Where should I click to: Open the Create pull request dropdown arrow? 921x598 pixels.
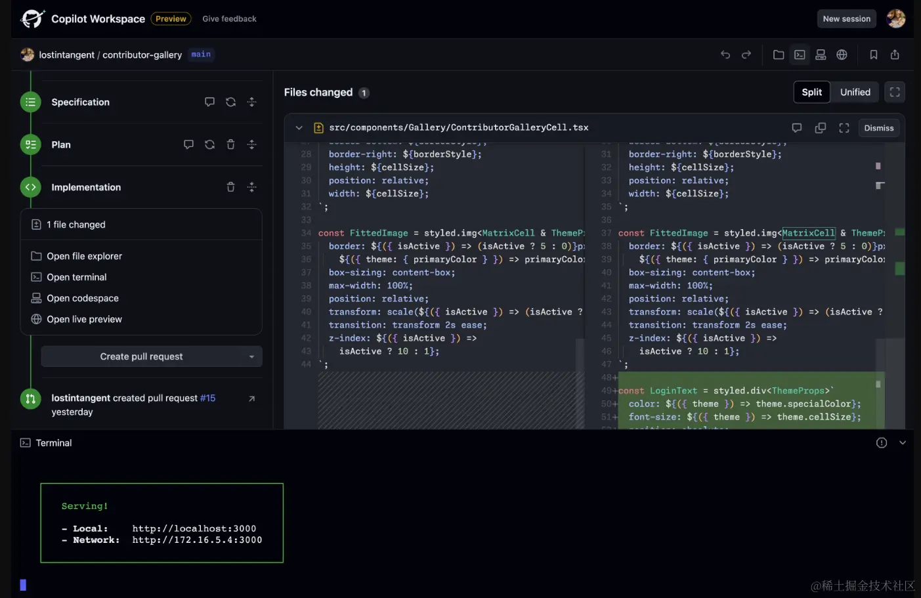coord(251,356)
